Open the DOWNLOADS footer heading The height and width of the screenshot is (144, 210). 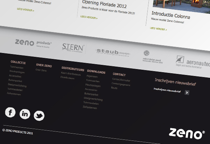[x=96, y=72]
